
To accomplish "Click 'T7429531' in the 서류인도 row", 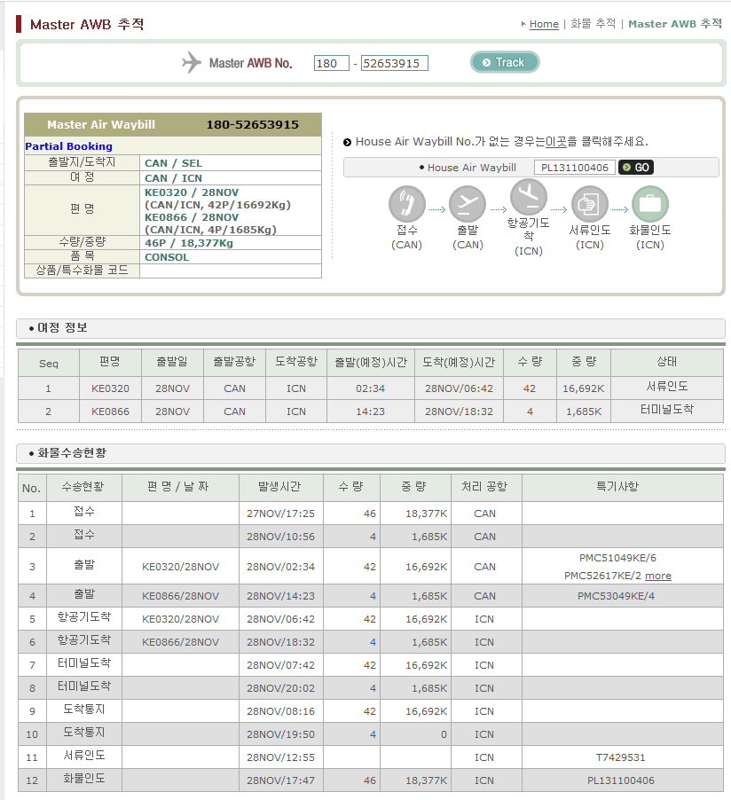I will [x=621, y=757].
